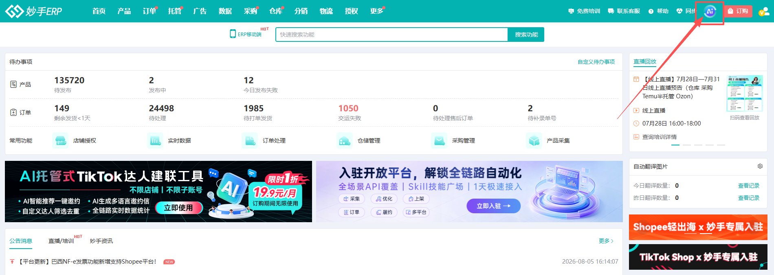View 今日翻译数量 records via 查看记录

click(x=749, y=186)
